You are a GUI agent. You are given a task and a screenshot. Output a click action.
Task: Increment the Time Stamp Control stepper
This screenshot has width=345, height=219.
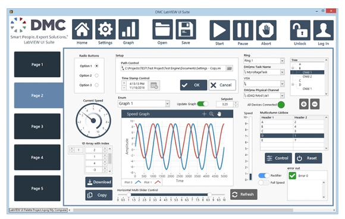point(124,83)
